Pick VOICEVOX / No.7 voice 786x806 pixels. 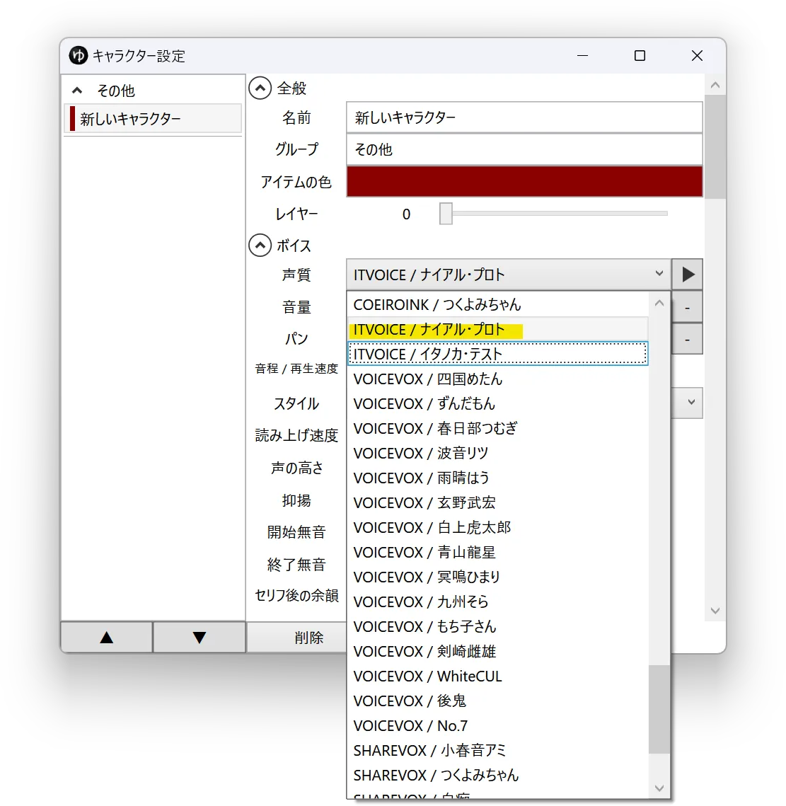coord(497,725)
